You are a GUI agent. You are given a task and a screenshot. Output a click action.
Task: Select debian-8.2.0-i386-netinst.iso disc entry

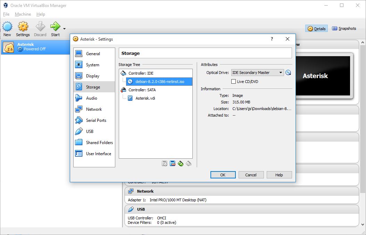tap(159, 82)
